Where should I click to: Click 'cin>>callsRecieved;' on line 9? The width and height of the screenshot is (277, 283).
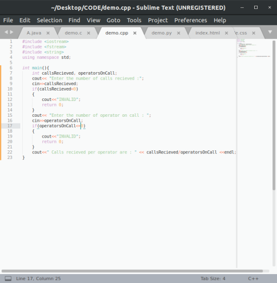(x=55, y=84)
